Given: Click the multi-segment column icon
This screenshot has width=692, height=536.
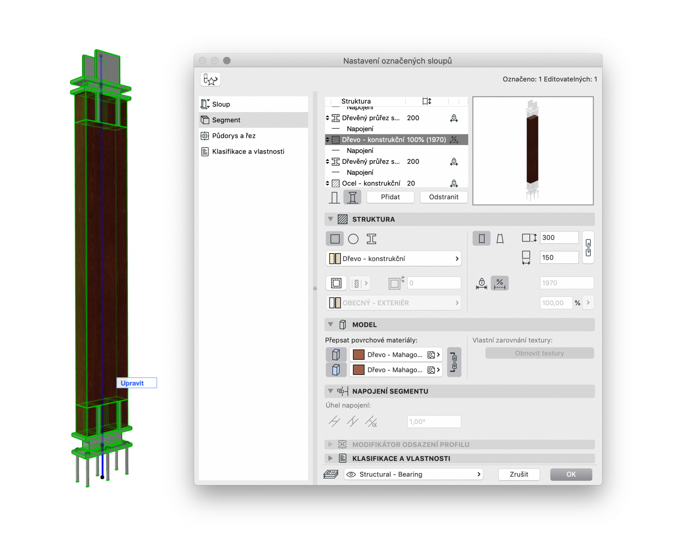Looking at the screenshot, I should 352,197.
